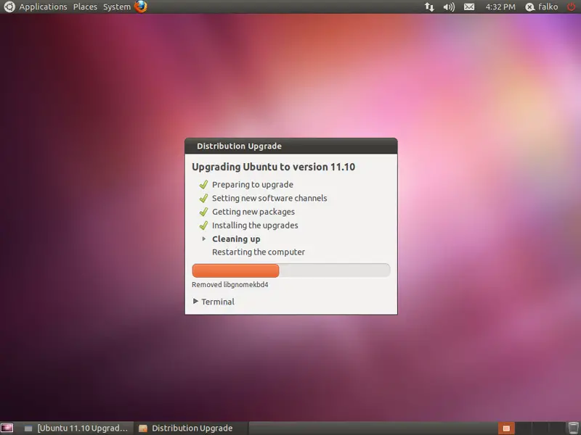Open the sound volume indicator

click(449, 7)
